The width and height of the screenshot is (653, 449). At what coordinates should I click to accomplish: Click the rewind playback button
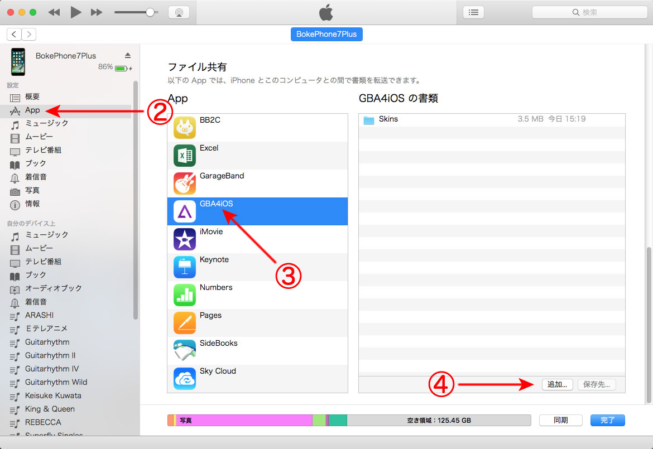[x=54, y=12]
